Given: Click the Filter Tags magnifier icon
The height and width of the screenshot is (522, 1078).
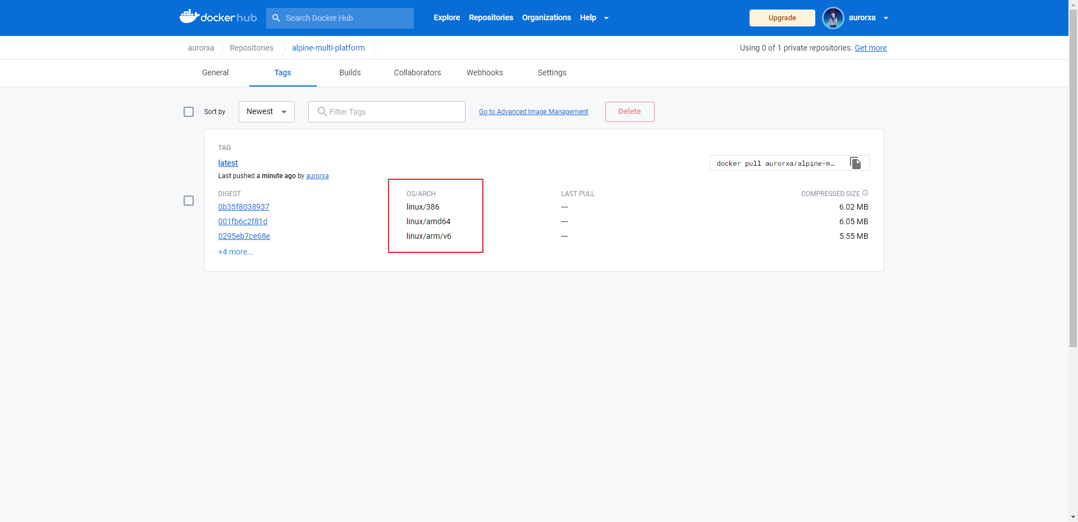Looking at the screenshot, I should click(x=322, y=111).
